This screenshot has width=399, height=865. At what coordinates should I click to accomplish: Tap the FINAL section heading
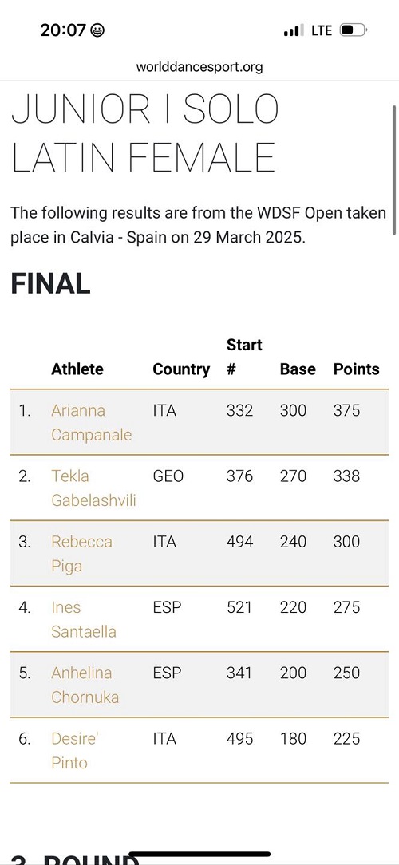coord(50,284)
